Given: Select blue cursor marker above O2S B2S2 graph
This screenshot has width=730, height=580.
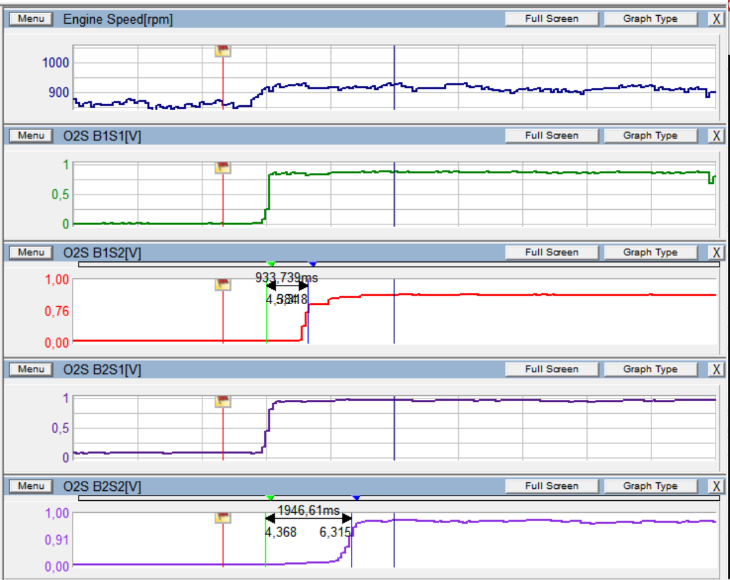Looking at the screenshot, I should point(356,498).
